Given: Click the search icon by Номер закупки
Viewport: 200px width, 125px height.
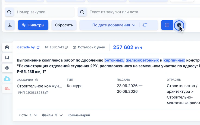Looking at the screenshot, I should tap(9, 12).
